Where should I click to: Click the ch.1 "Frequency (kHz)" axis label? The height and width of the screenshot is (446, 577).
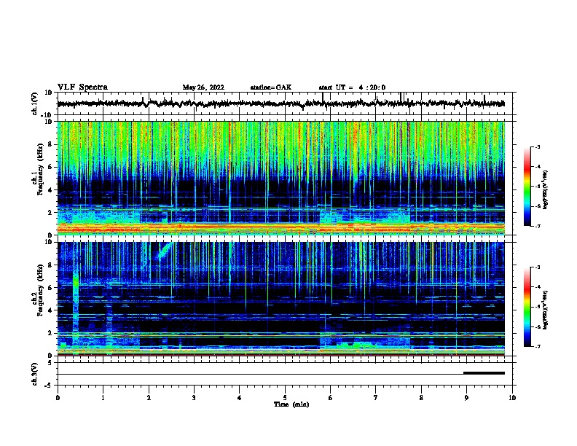tap(40, 170)
